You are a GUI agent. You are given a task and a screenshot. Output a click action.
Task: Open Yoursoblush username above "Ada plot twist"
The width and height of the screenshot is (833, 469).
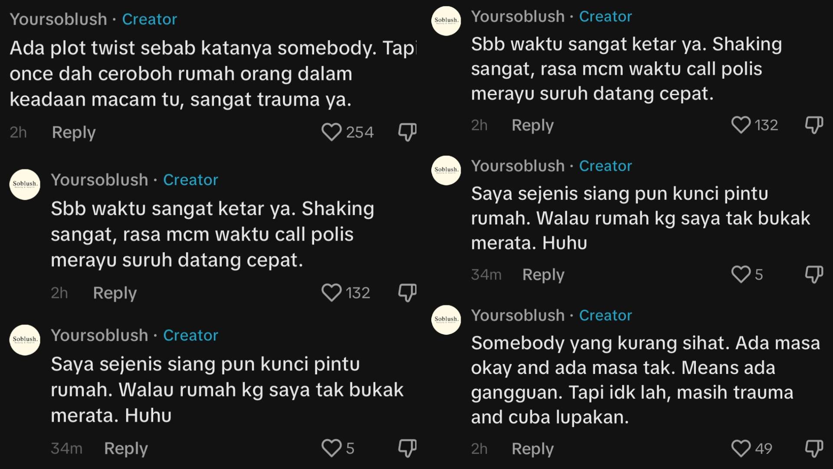59,19
